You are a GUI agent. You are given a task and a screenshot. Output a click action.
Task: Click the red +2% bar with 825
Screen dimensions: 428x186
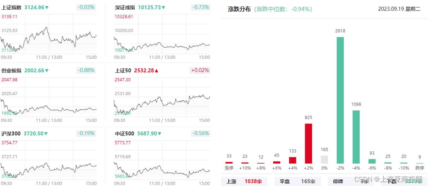click(x=308, y=143)
